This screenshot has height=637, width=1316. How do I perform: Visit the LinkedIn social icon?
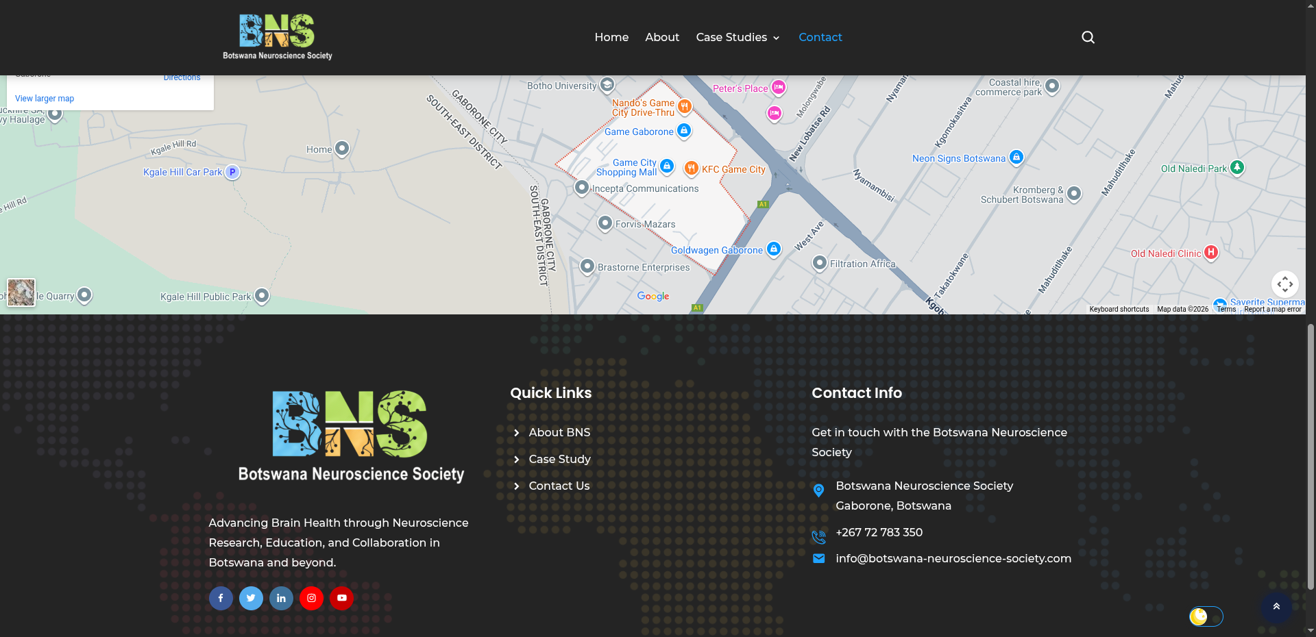click(281, 598)
